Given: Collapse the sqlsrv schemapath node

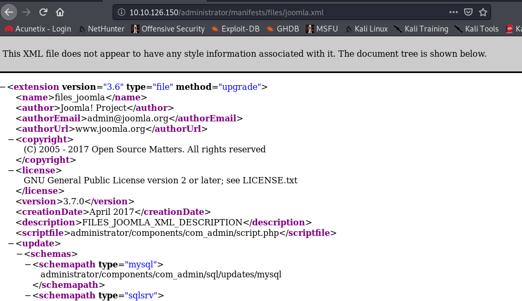Looking at the screenshot, I should pyautogui.click(x=28, y=295).
